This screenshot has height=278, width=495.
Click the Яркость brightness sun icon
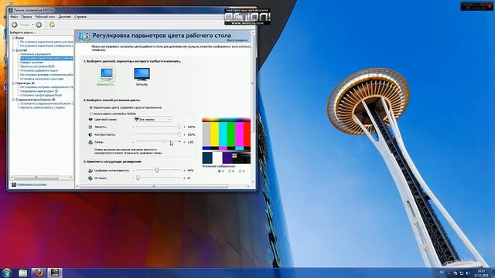(x=90, y=127)
